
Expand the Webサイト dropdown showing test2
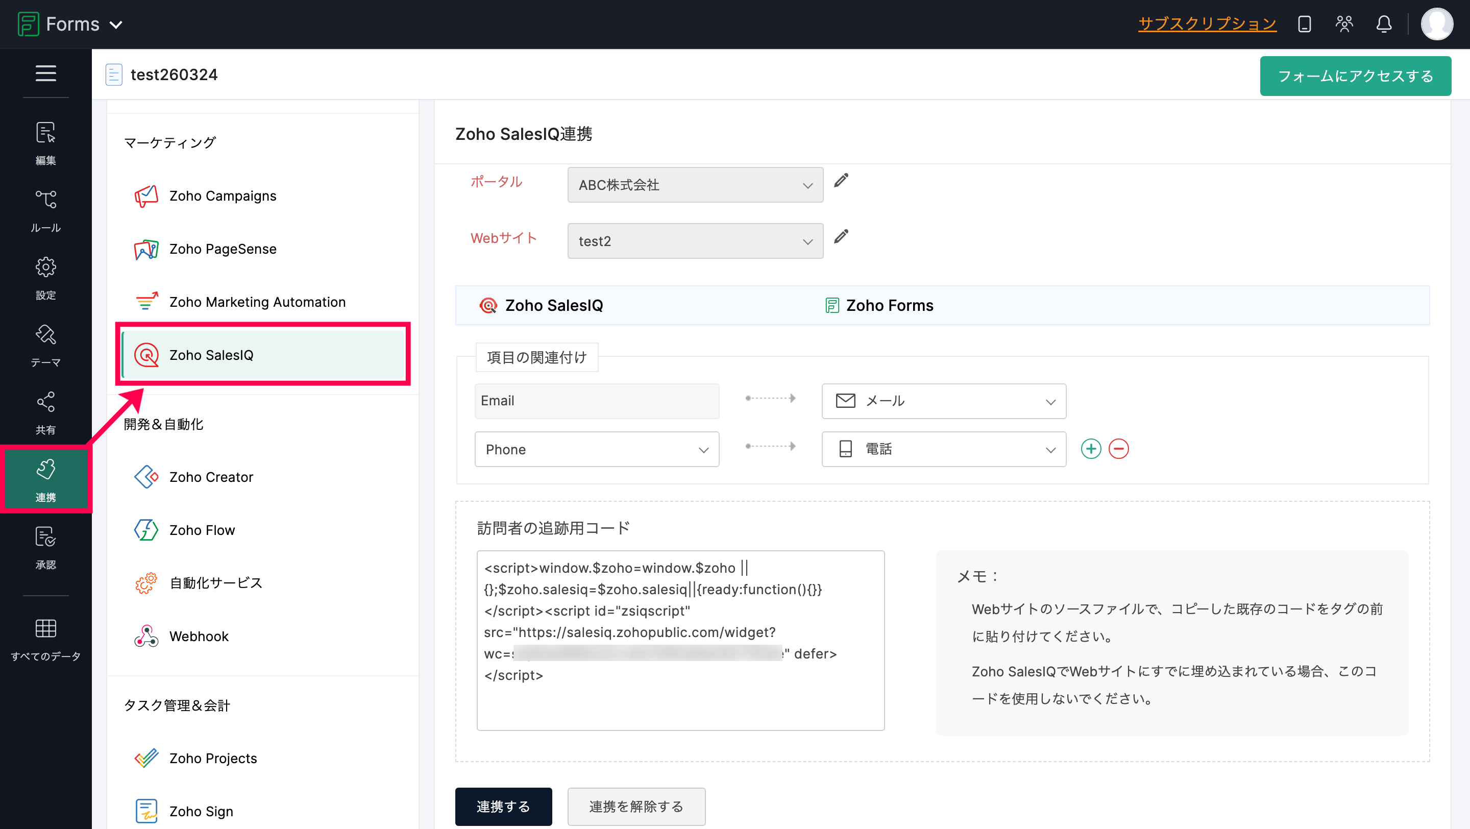coord(695,241)
